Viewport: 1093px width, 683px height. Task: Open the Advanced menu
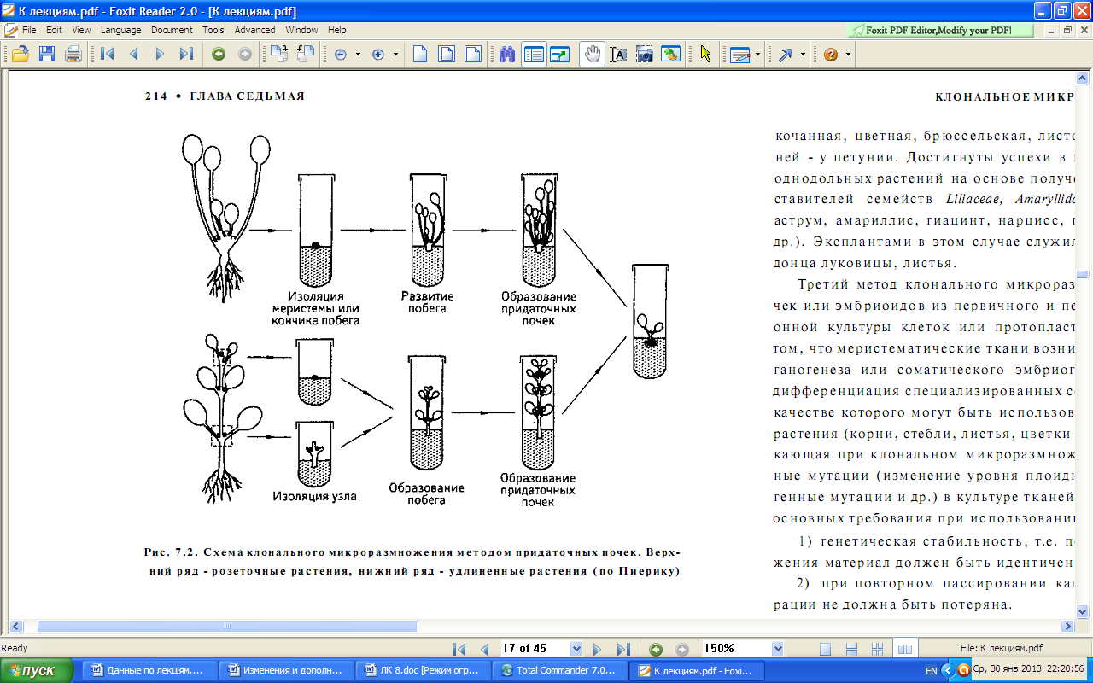[x=255, y=30]
